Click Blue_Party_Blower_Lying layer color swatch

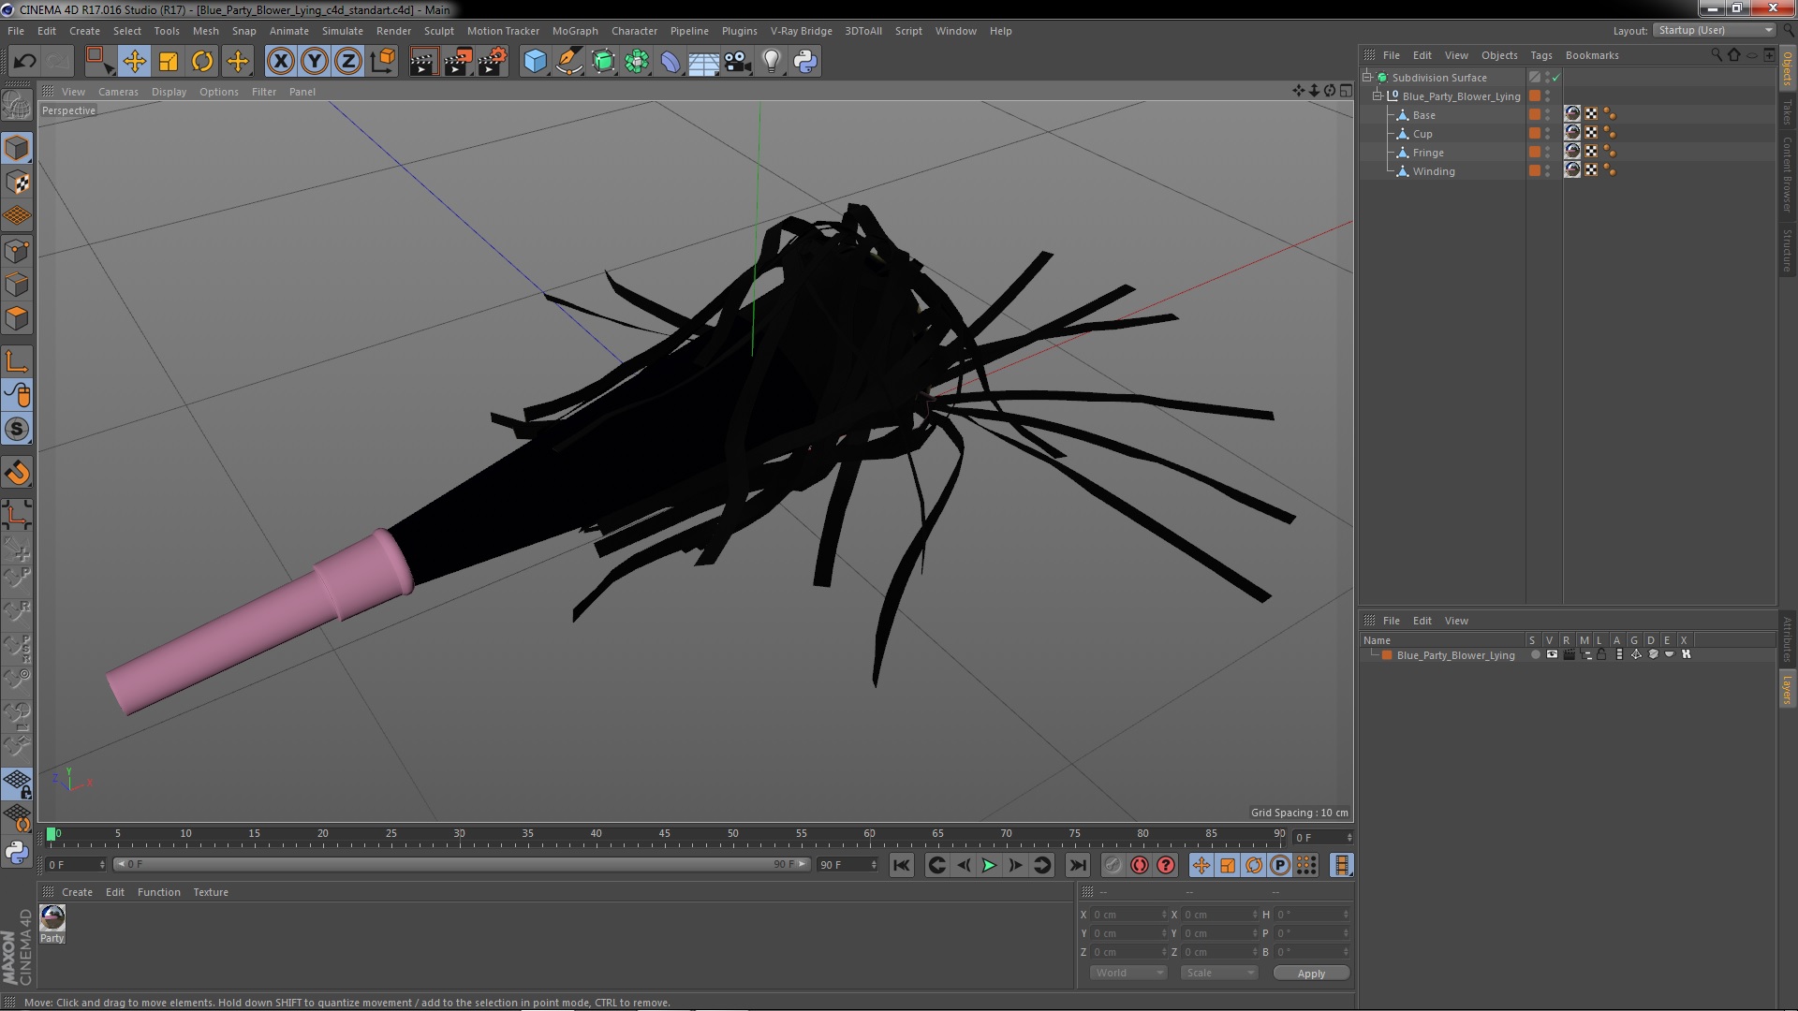1387,655
